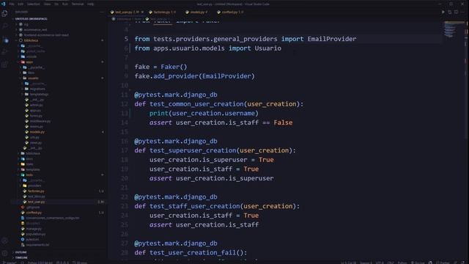Open the Manage gear icon in the activity bar

tap(4, 253)
